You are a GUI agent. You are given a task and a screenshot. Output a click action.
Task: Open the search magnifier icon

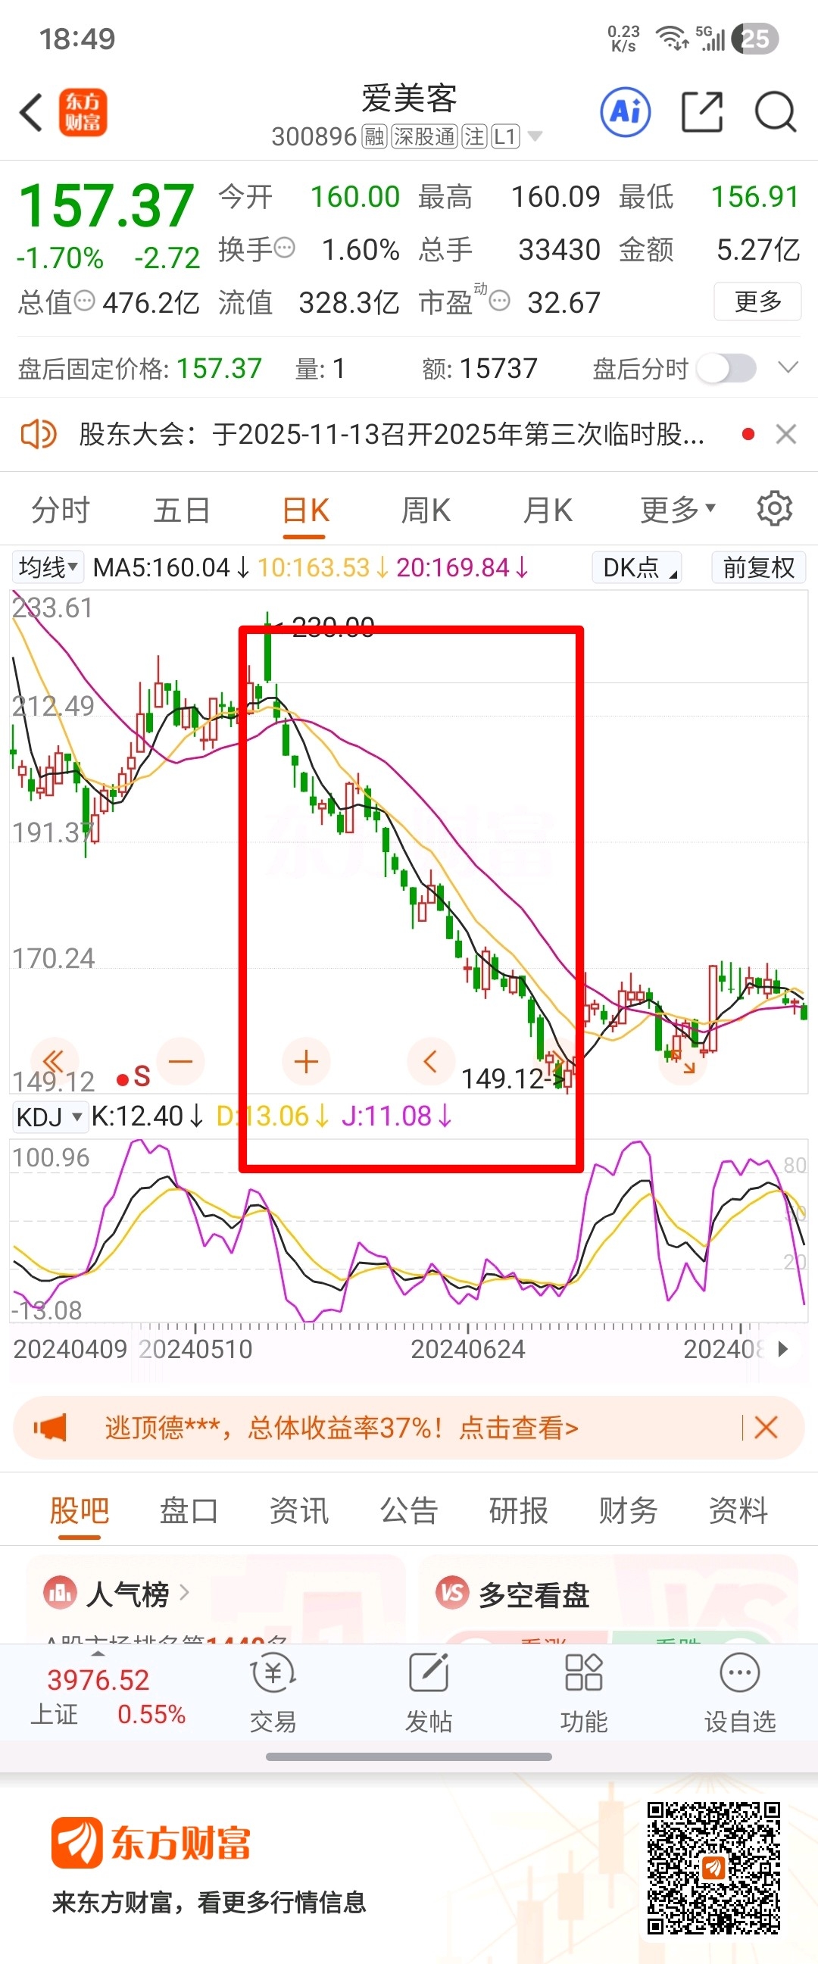click(776, 112)
